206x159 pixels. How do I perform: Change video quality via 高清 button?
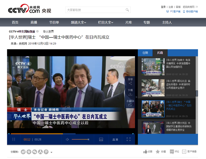(115, 140)
